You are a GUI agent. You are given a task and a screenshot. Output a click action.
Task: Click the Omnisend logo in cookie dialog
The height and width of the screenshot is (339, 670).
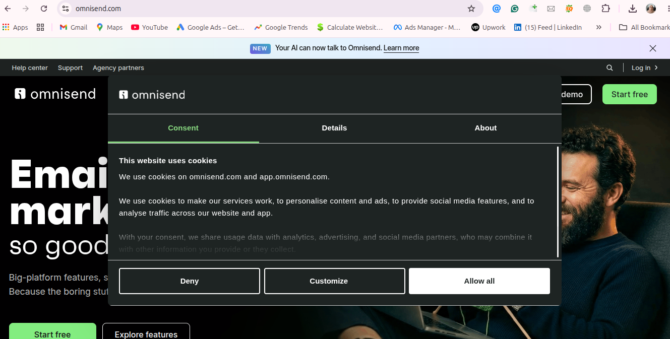coord(152,95)
